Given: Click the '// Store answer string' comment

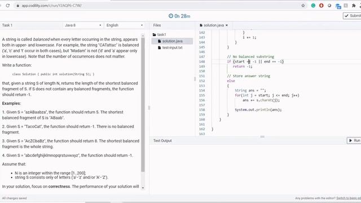Looking at the screenshot, I should pyautogui.click(x=248, y=76).
